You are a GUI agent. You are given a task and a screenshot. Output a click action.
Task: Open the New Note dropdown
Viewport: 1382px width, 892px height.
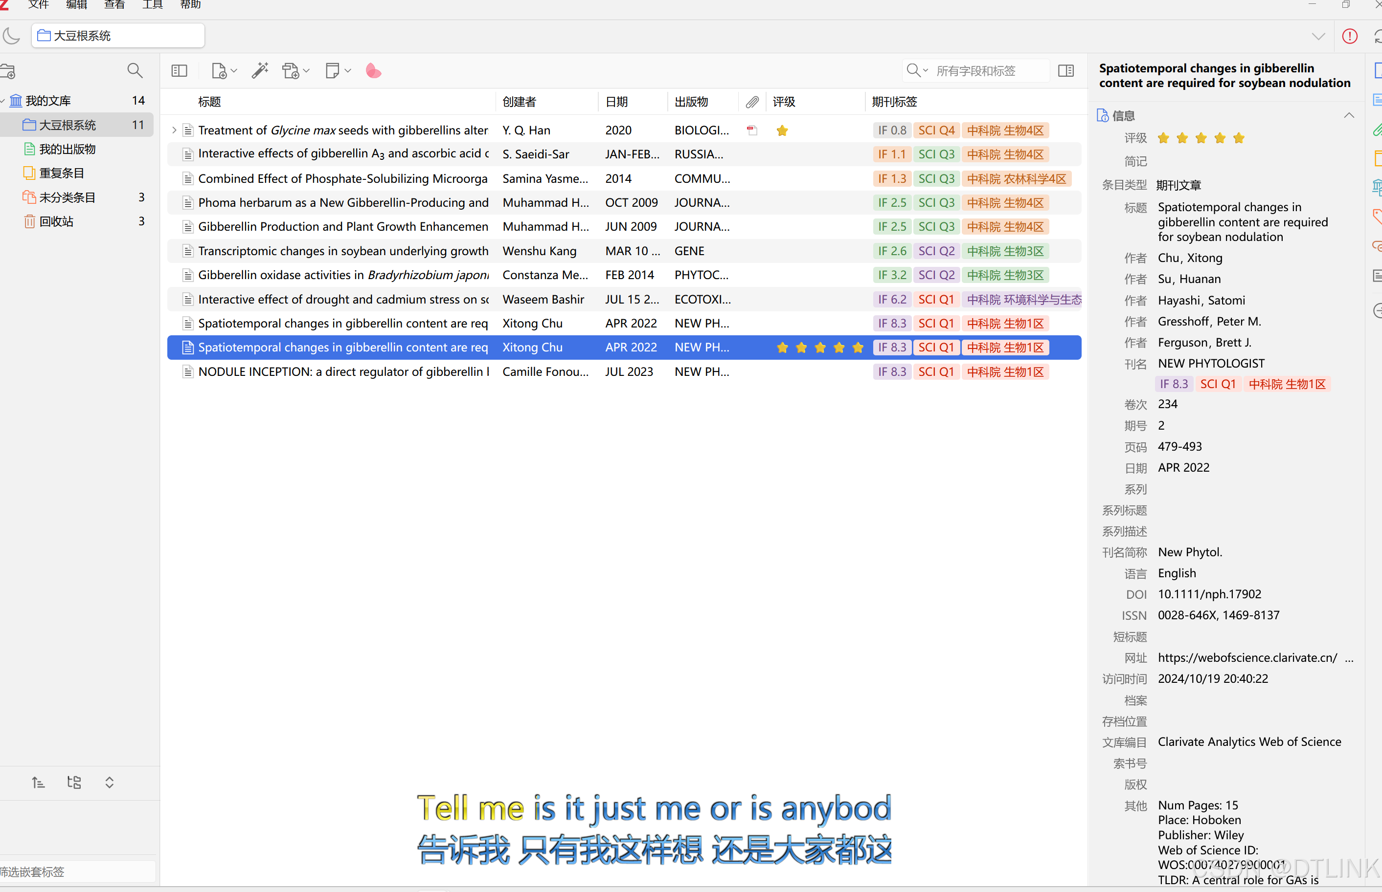coord(338,71)
